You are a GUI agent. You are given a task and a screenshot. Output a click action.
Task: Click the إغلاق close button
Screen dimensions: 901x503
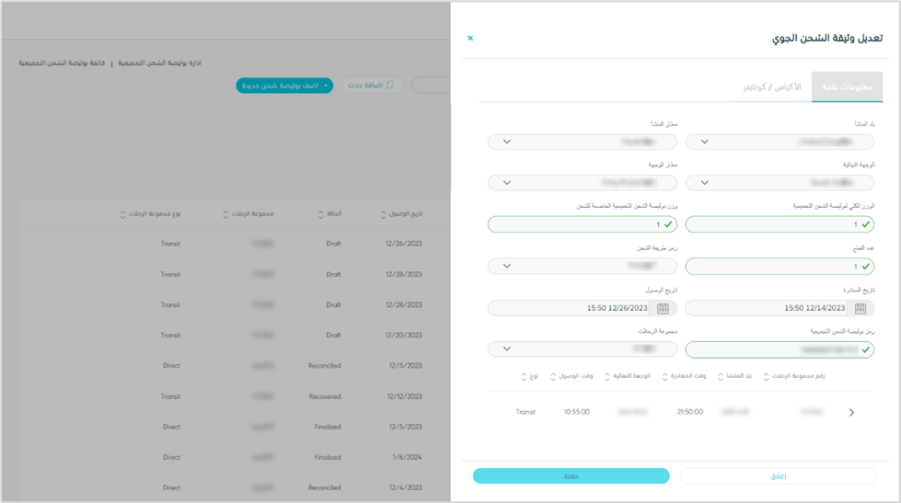tap(778, 476)
